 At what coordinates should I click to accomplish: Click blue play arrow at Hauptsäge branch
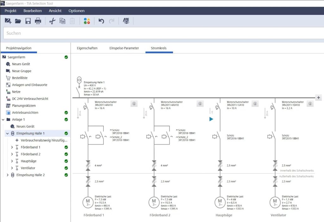[x=211, y=119]
